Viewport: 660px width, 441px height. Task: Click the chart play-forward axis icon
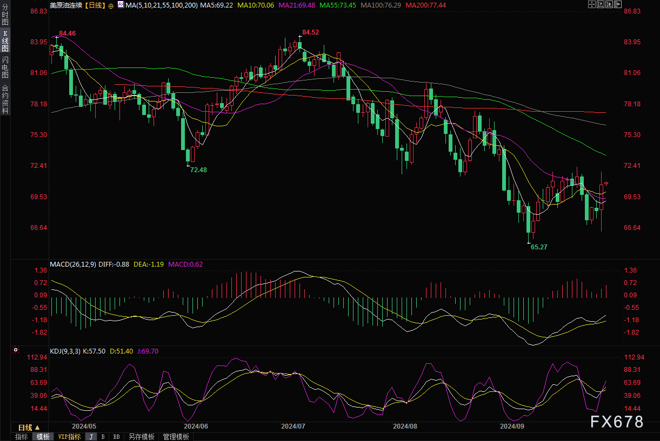(609, 4)
